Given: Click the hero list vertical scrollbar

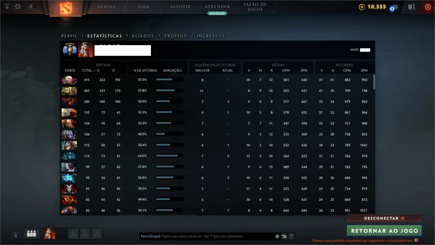Looking at the screenshot, I should point(374,82).
